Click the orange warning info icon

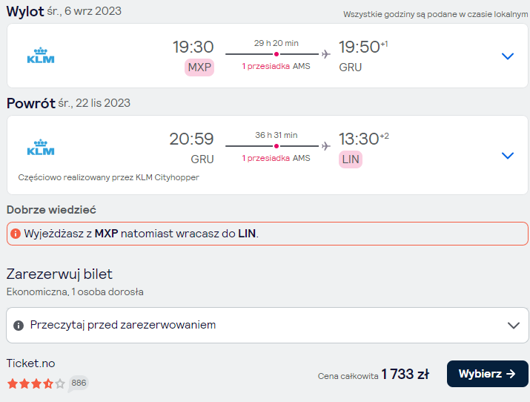point(16,234)
